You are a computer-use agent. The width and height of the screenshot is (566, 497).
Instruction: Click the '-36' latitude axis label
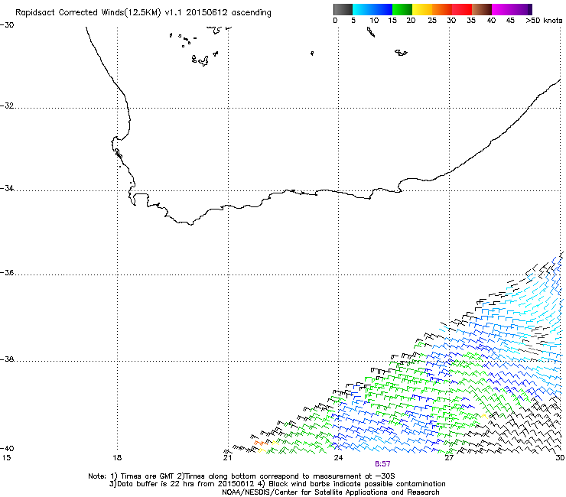[7, 273]
